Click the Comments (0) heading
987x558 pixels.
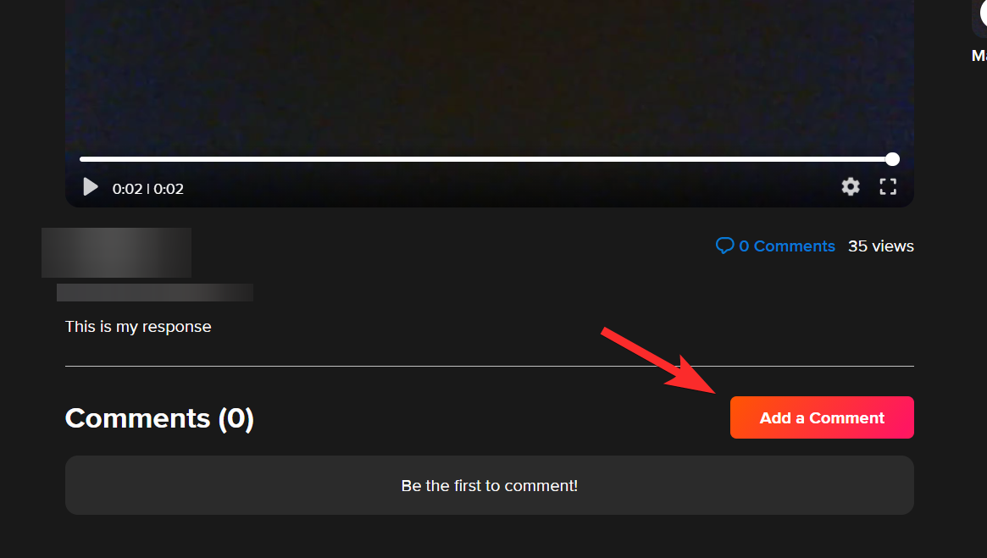click(x=159, y=418)
